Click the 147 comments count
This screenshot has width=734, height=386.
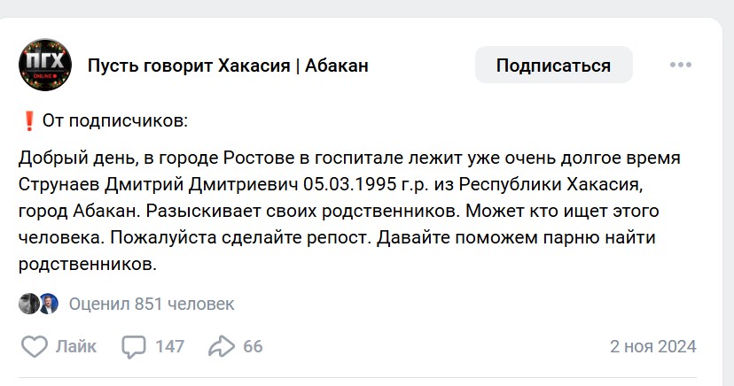(x=169, y=346)
